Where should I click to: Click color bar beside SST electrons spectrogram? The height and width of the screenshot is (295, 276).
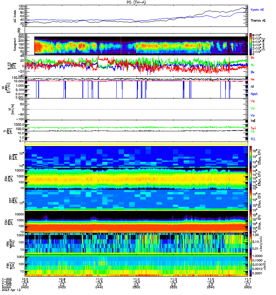click(x=251, y=200)
